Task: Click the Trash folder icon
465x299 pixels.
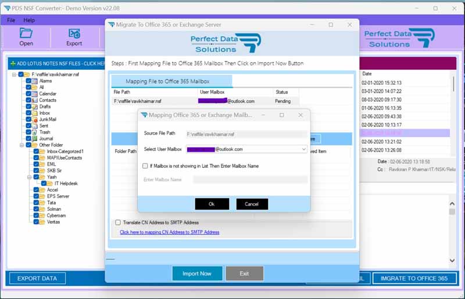Action: click(x=34, y=132)
